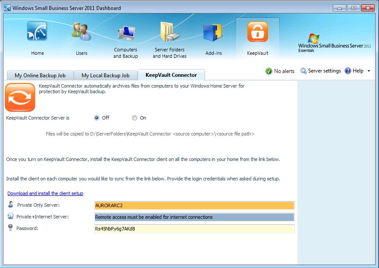Viewport: 379px width, 268px height.
Task: Switch to My Local Backup Job tab
Action: [105, 76]
